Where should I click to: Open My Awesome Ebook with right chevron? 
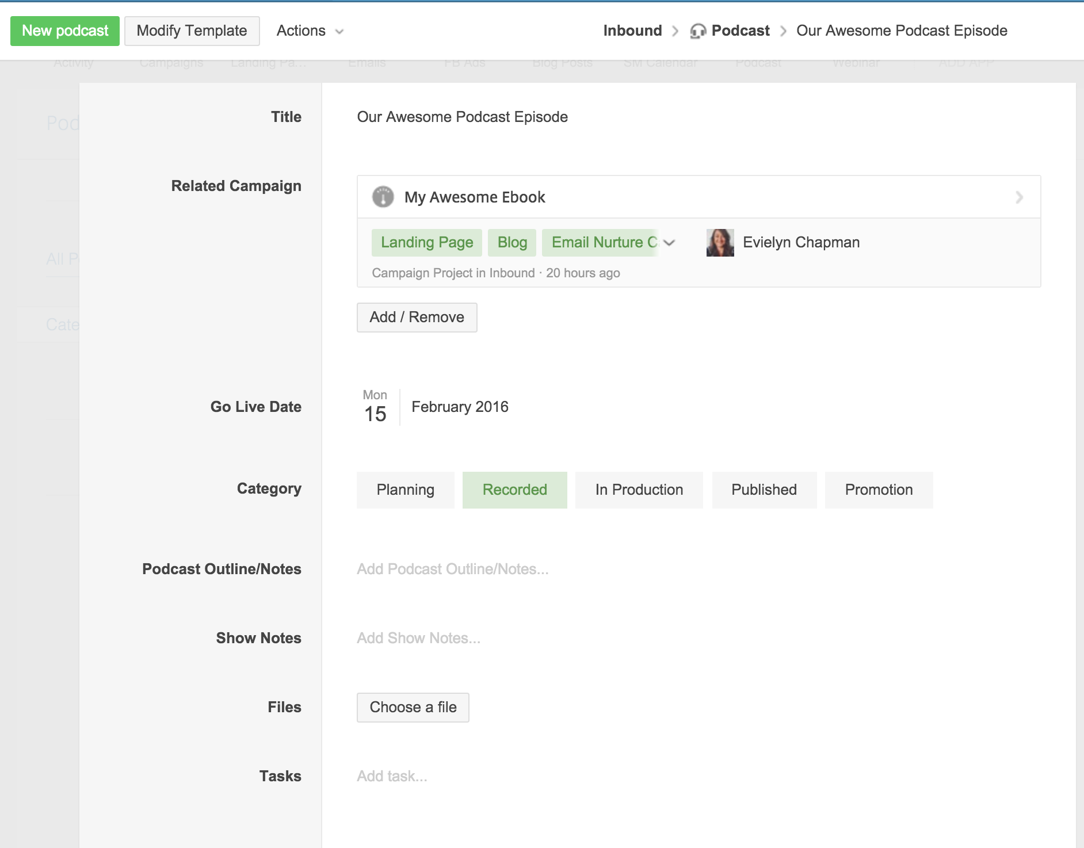pos(1019,197)
